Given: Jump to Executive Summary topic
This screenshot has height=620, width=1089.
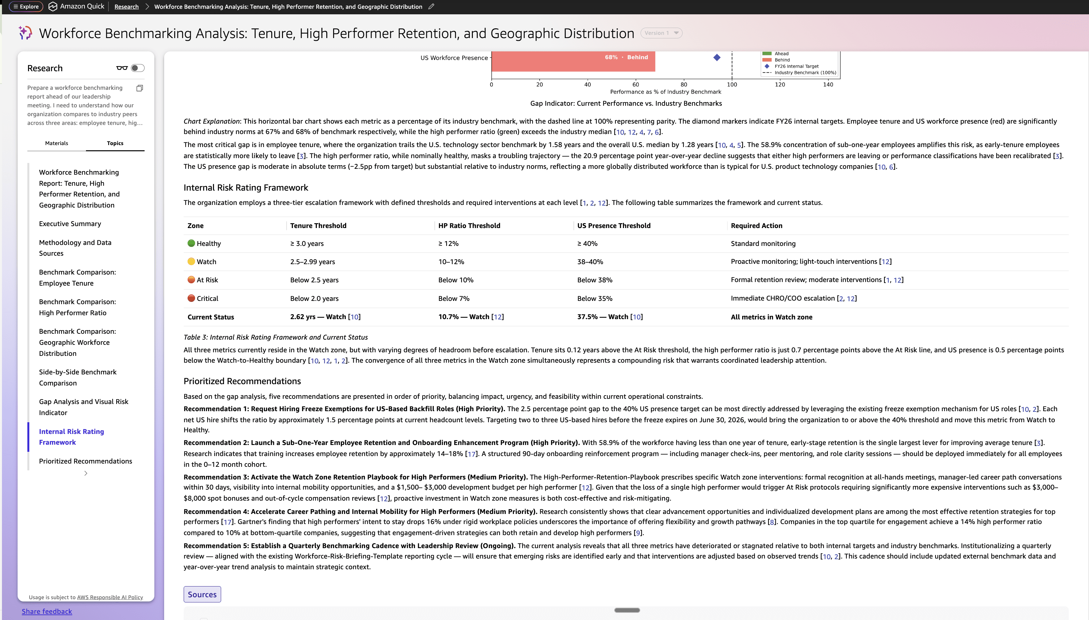Looking at the screenshot, I should click(x=70, y=223).
